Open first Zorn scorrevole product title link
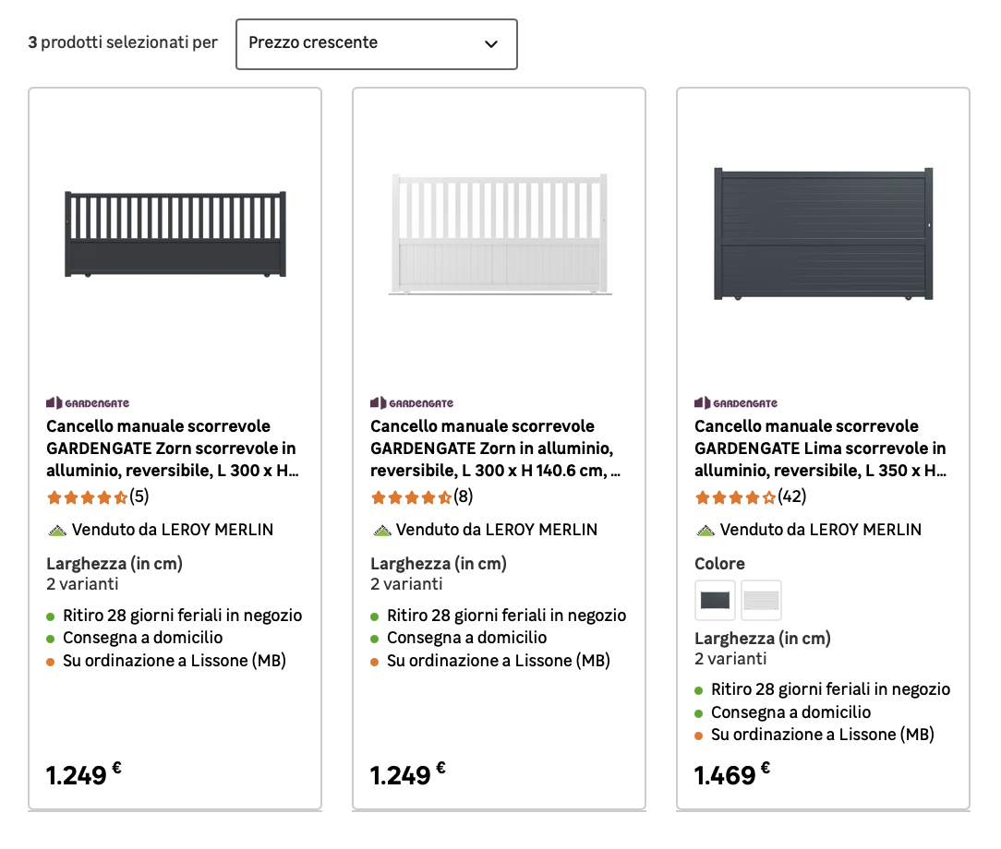 [172, 448]
